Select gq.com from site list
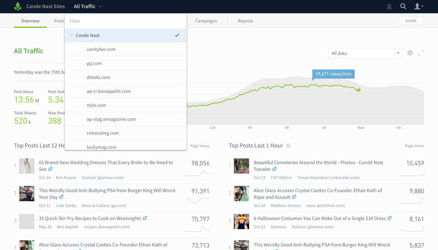Image resolution: width=438 pixels, height=250 pixels. [125, 63]
